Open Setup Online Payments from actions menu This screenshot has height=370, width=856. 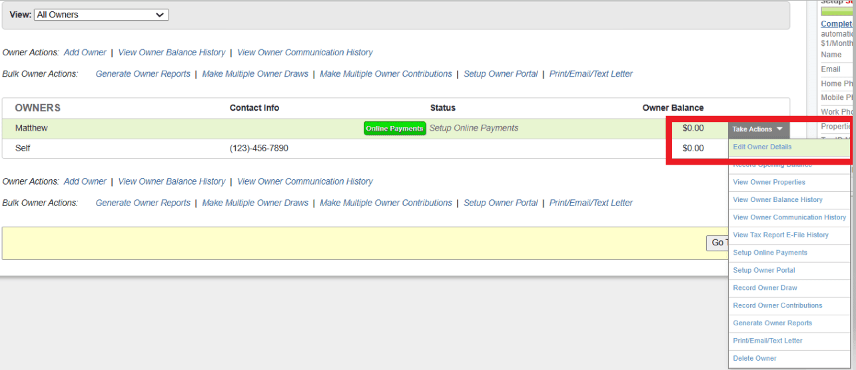pyautogui.click(x=769, y=253)
